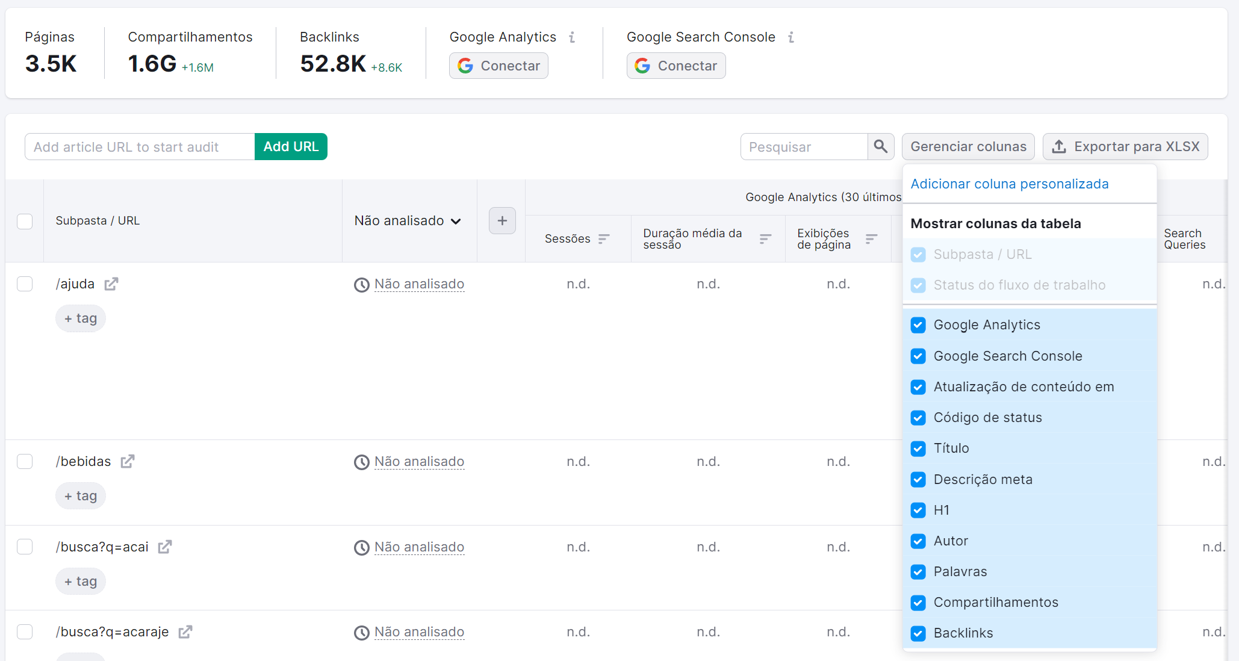
Task: Click Google Search Console info icon
Action: point(791,37)
